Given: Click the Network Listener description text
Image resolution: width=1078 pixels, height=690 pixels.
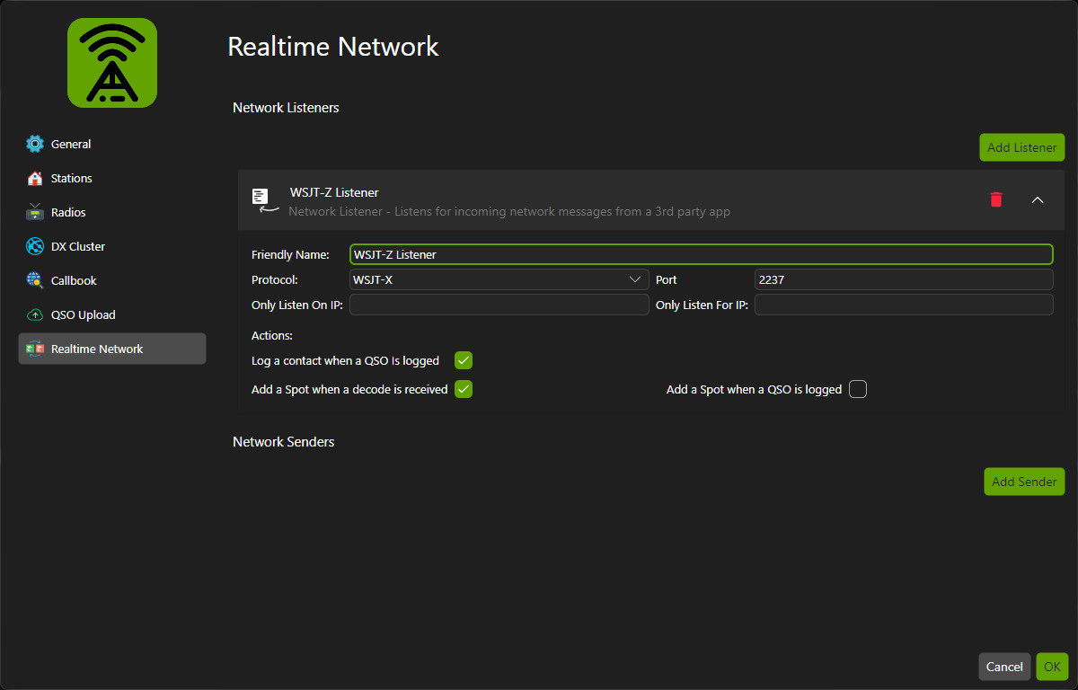Looking at the screenshot, I should (509, 212).
